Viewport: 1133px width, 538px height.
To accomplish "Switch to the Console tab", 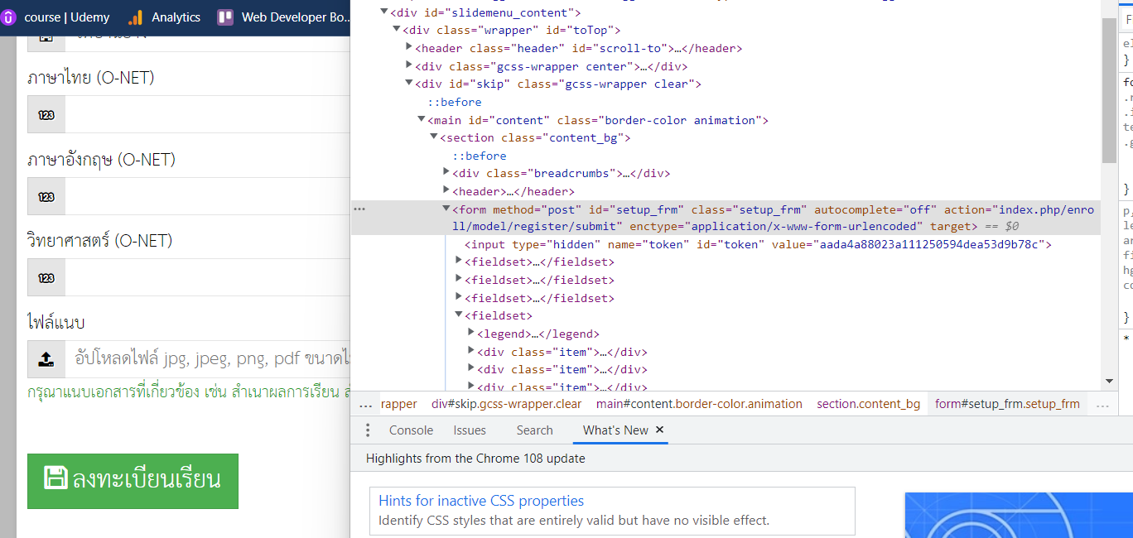I will click(x=411, y=430).
